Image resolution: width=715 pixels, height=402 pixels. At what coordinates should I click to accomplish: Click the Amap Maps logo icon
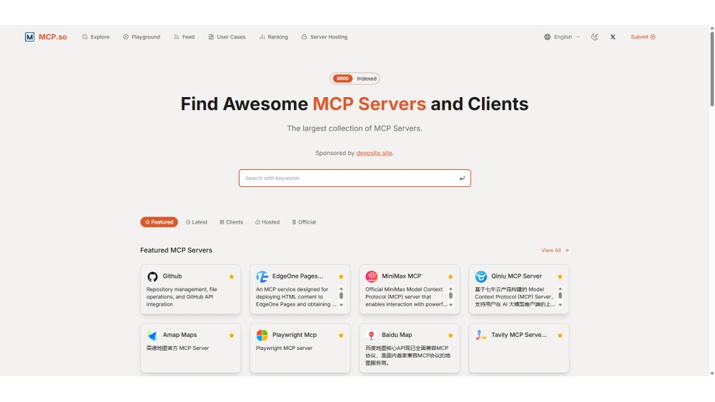click(x=152, y=335)
